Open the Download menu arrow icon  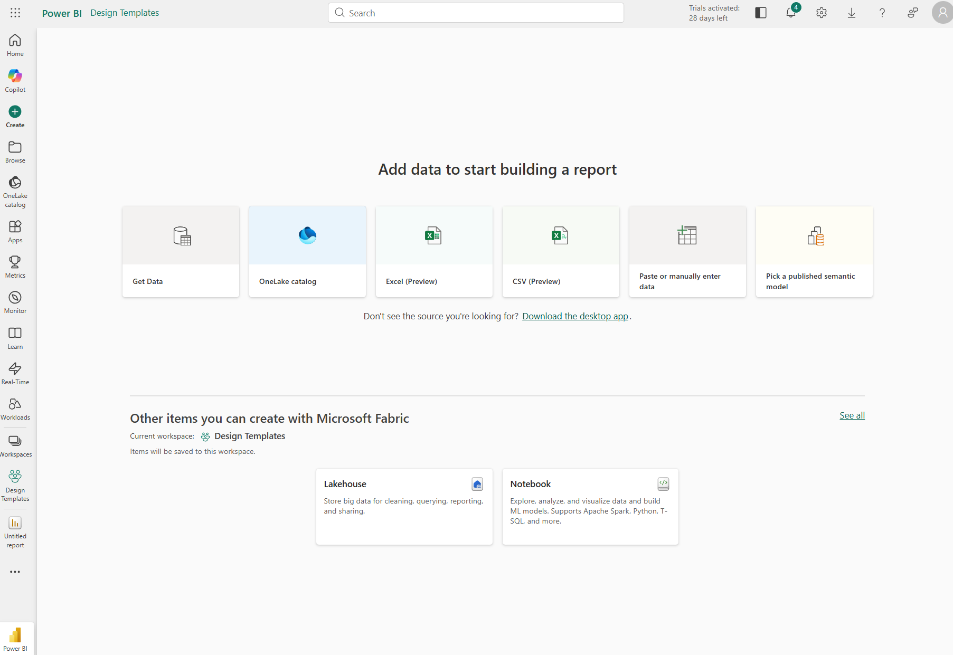852,13
